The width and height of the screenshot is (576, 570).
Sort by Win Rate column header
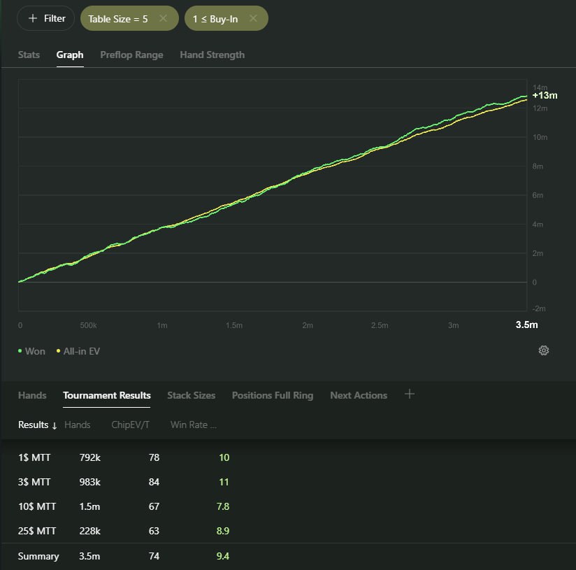pos(193,425)
